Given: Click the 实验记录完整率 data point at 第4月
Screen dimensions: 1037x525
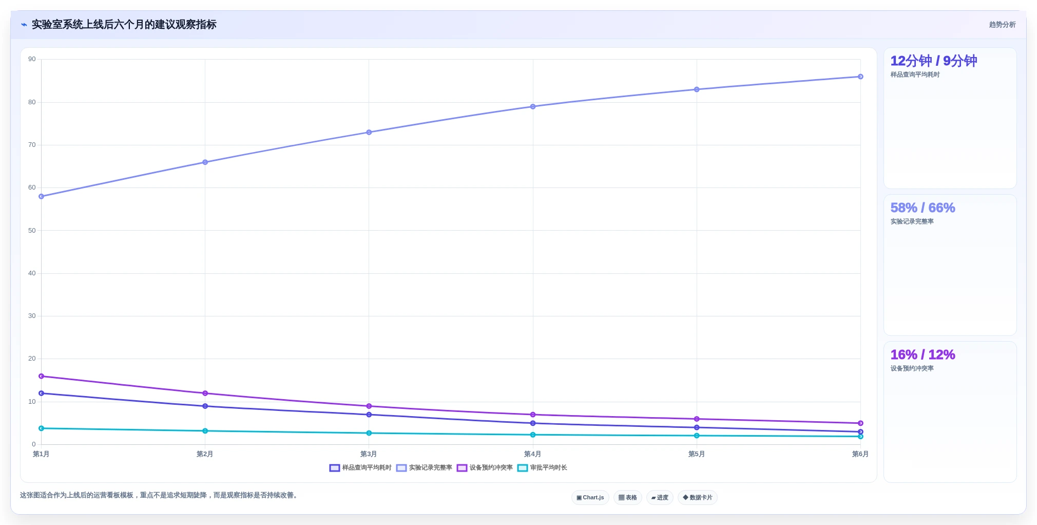Looking at the screenshot, I should tap(533, 106).
